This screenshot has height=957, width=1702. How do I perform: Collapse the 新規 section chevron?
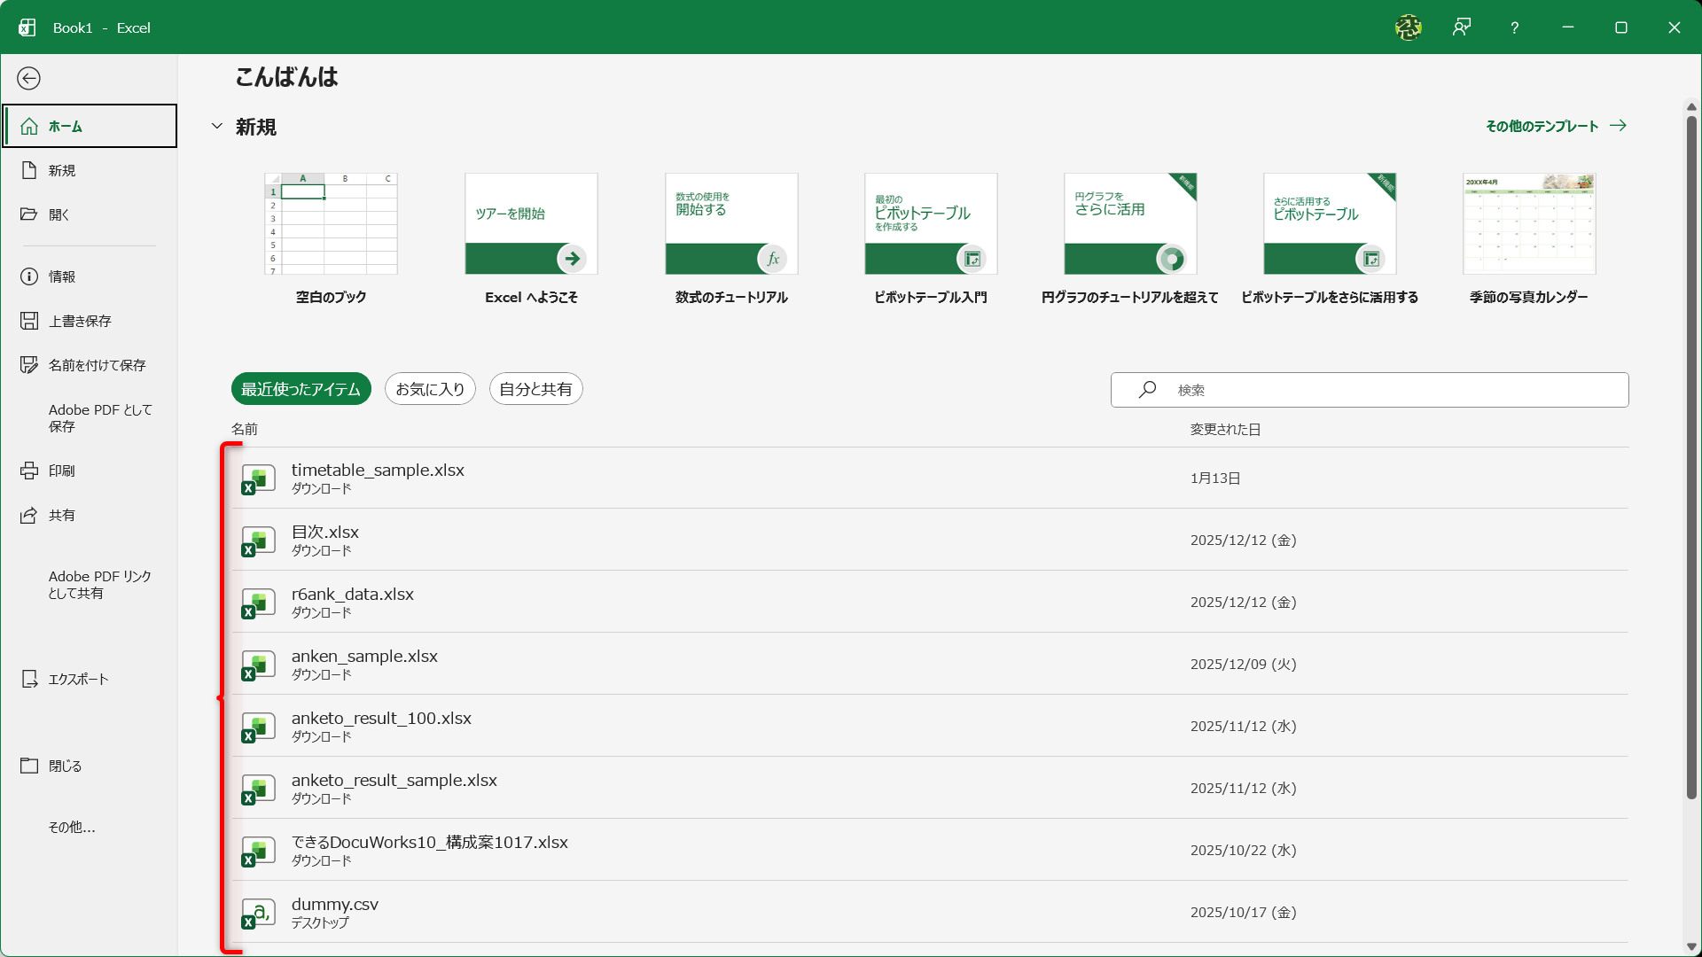(x=217, y=126)
